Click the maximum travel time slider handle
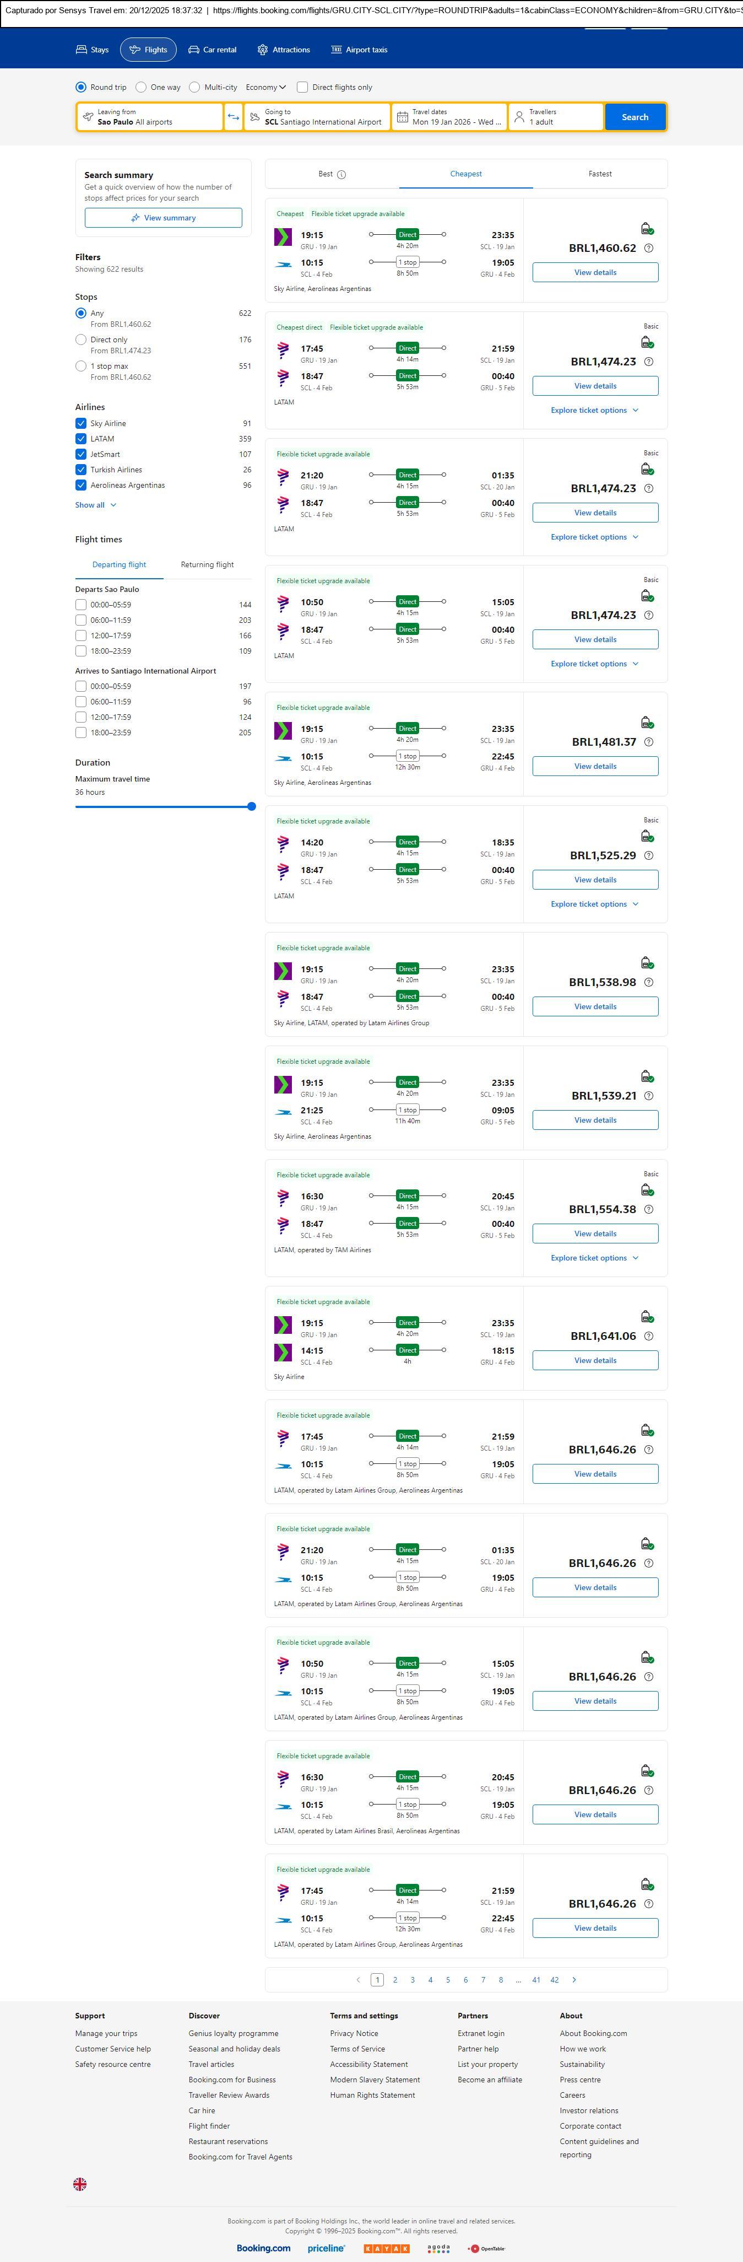 tap(252, 806)
